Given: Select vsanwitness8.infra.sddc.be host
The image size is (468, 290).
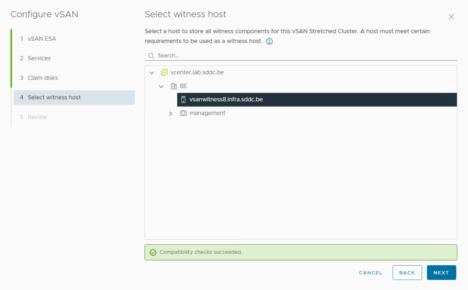Looking at the screenshot, I should [226, 100].
